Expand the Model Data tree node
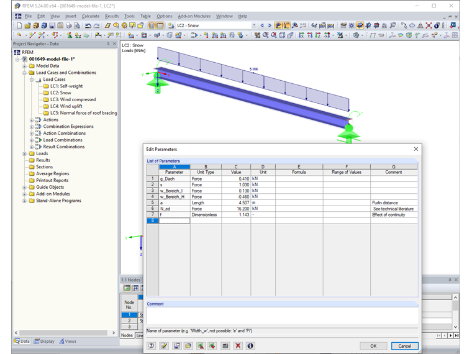 [x=25, y=66]
